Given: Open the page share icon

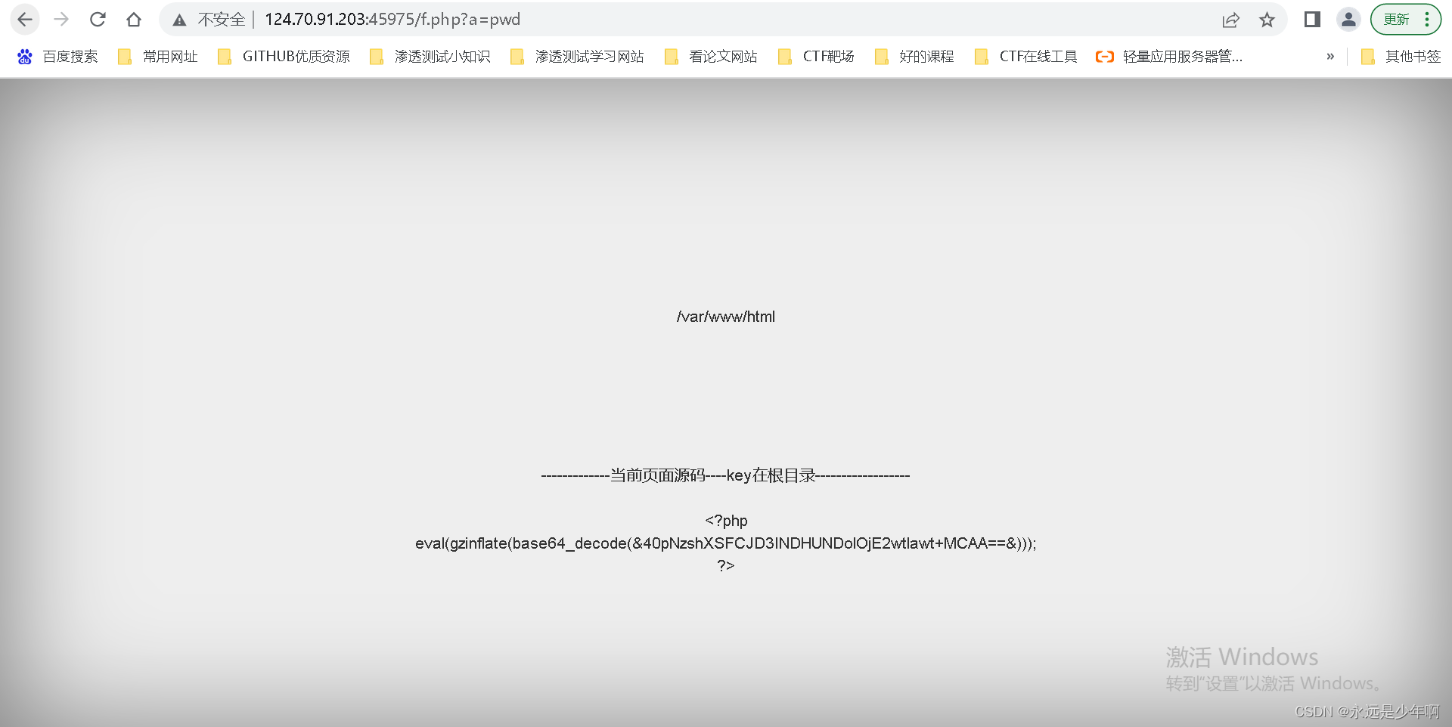Looking at the screenshot, I should pyautogui.click(x=1232, y=20).
